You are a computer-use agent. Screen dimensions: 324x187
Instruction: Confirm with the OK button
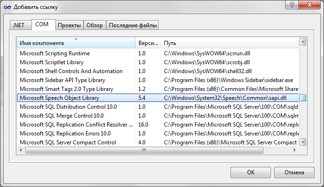tap(251, 172)
